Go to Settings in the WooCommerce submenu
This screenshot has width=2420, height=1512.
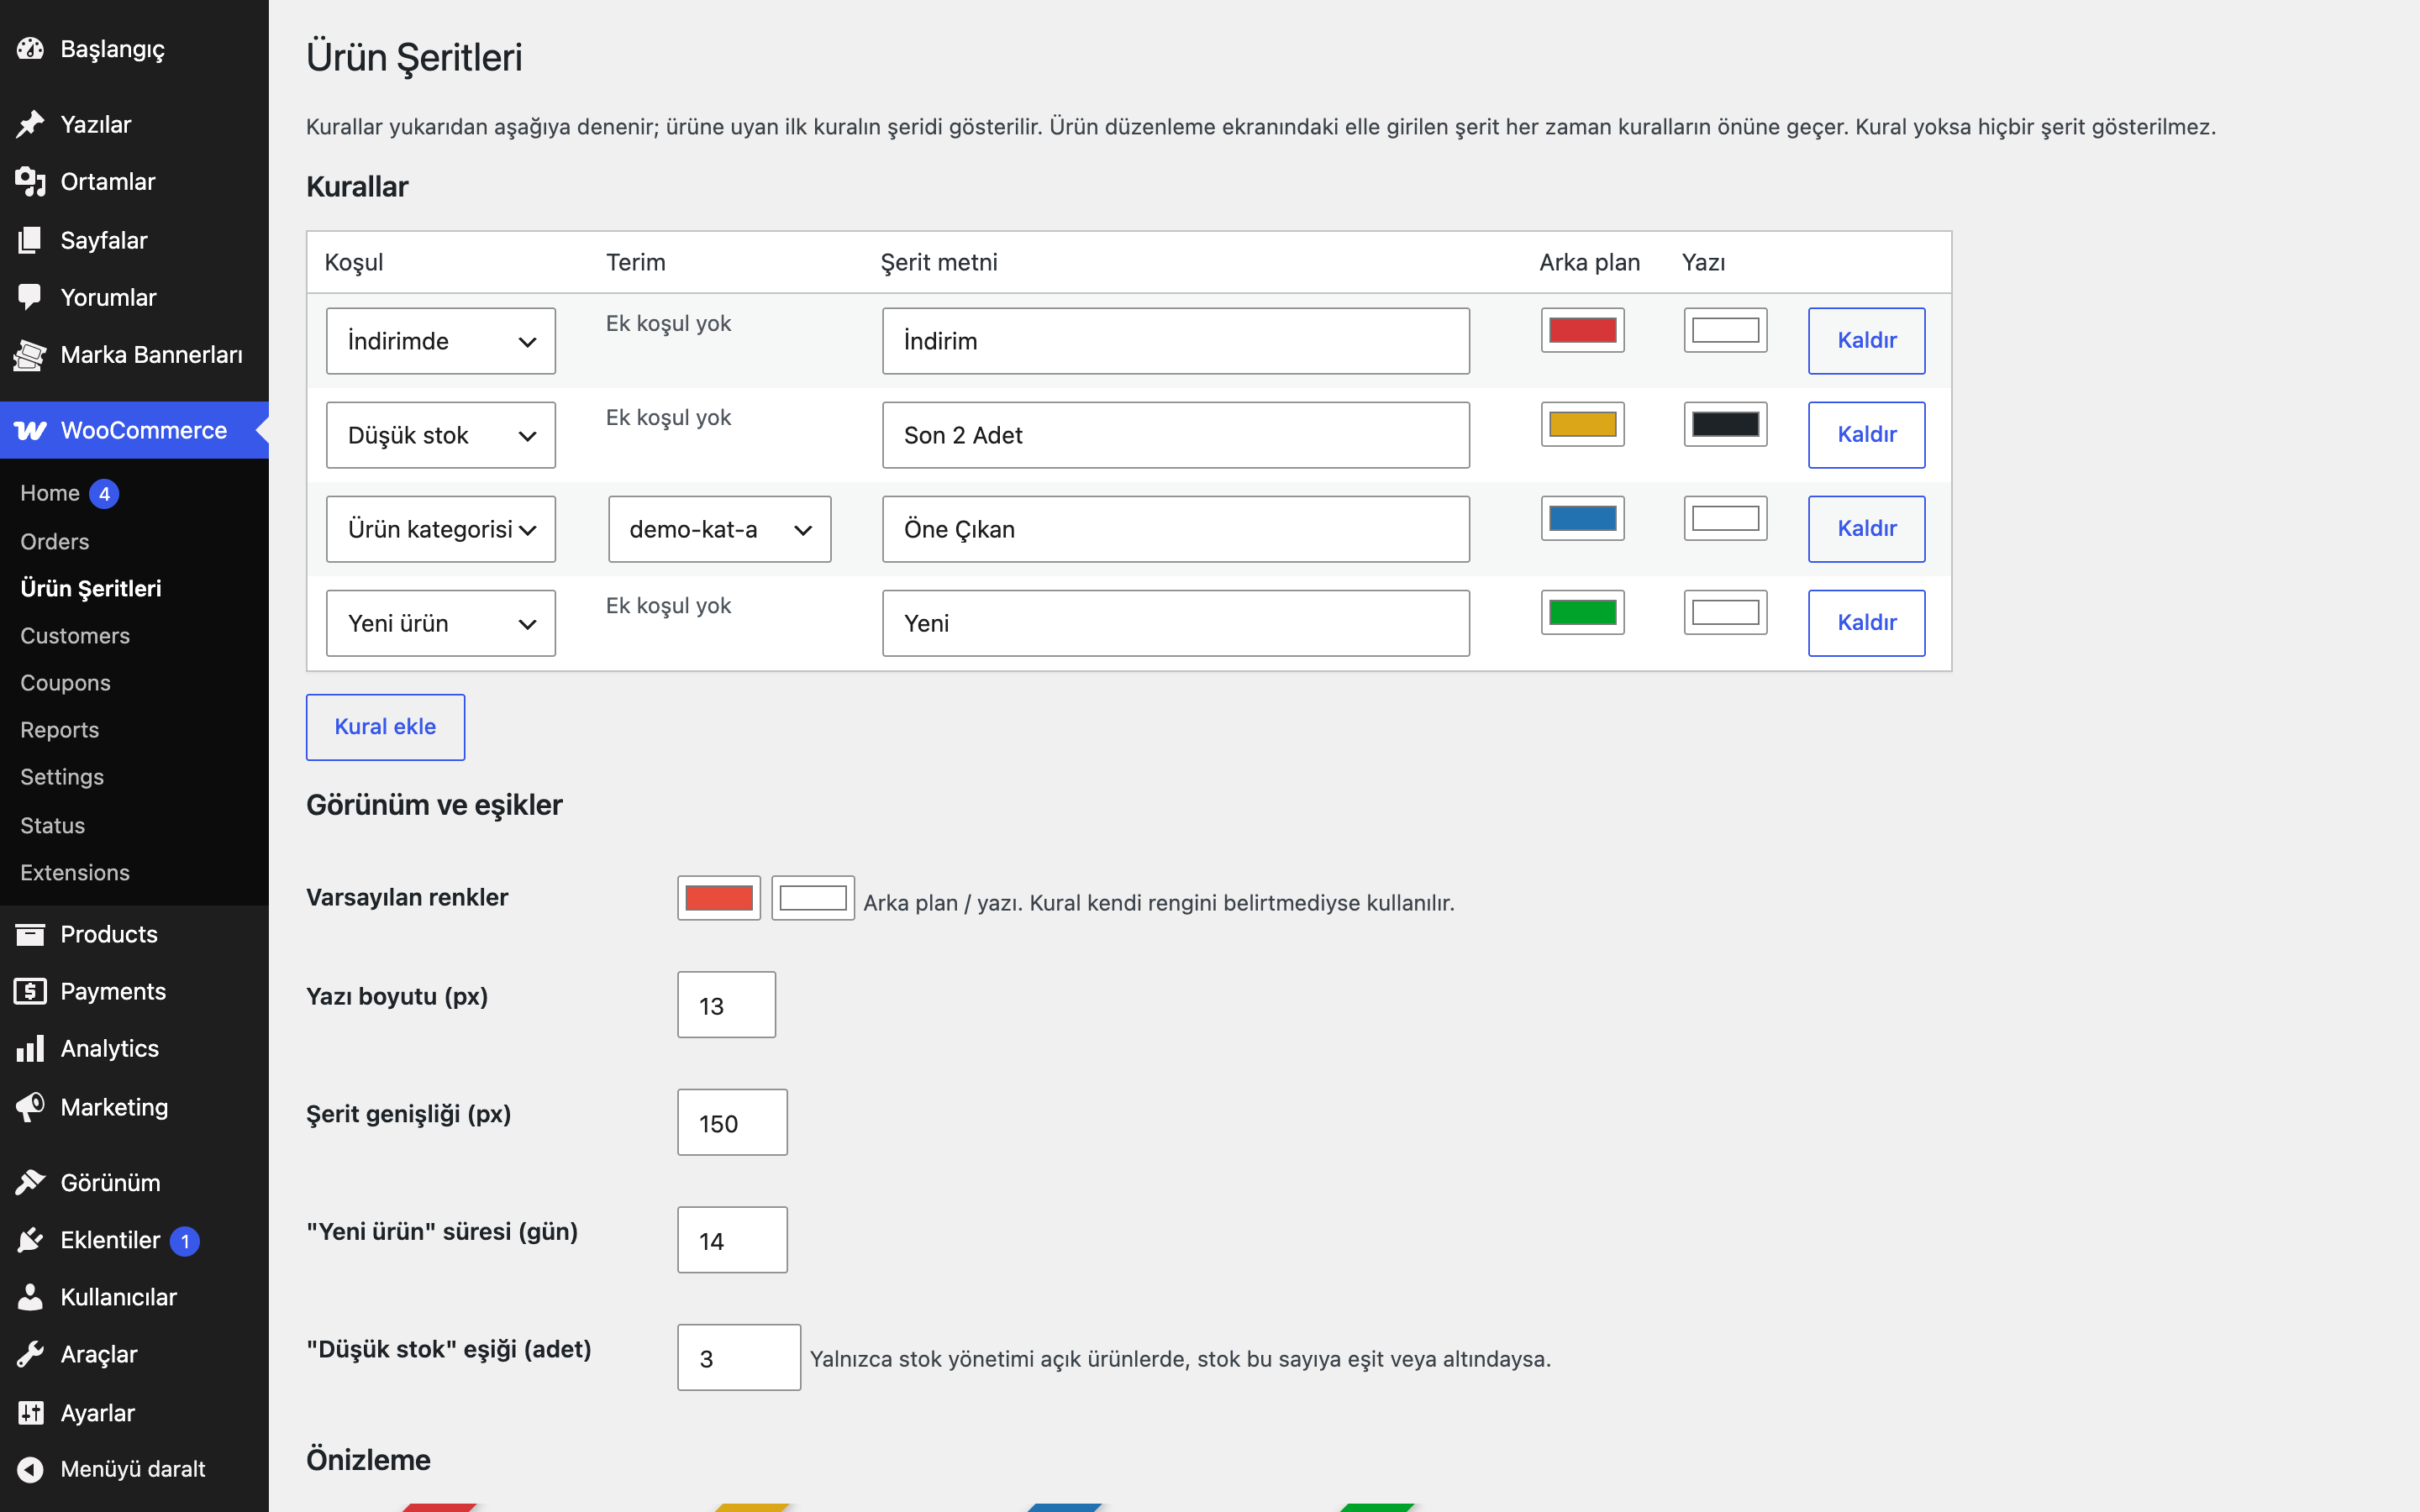62,777
